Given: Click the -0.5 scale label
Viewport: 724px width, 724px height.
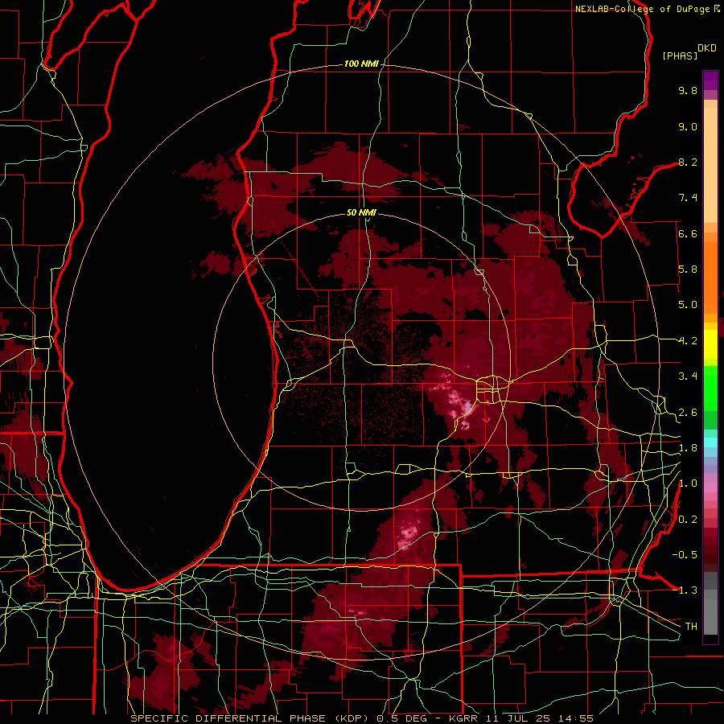Looking at the screenshot, I should (685, 555).
